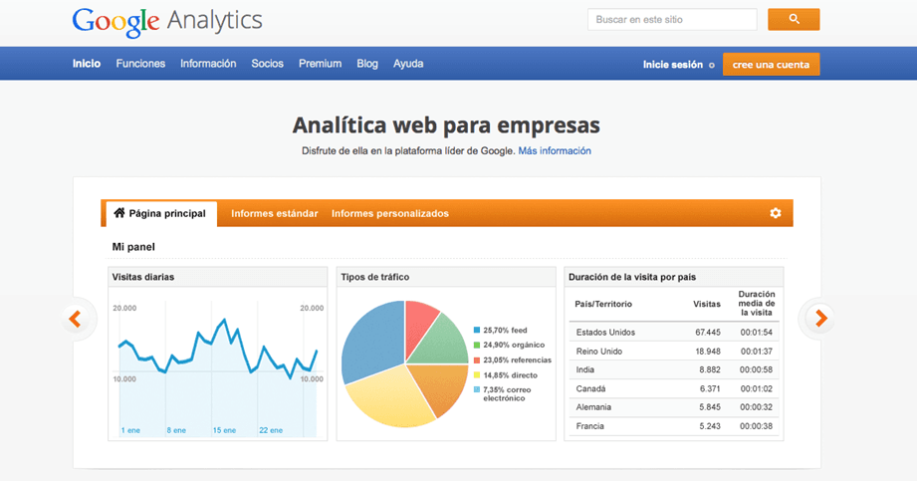Open the Ayuda nav item
This screenshot has width=917, height=481.
(408, 63)
